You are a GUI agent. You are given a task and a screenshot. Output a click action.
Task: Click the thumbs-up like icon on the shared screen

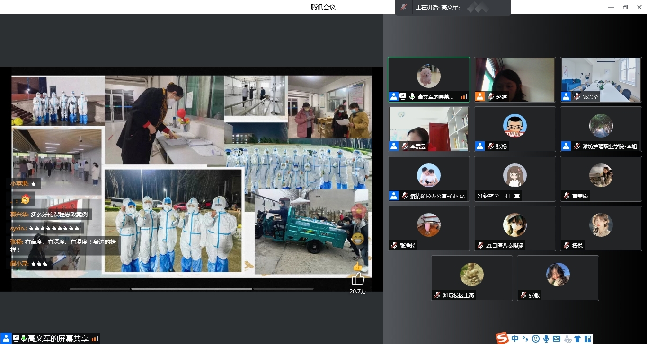click(x=358, y=279)
